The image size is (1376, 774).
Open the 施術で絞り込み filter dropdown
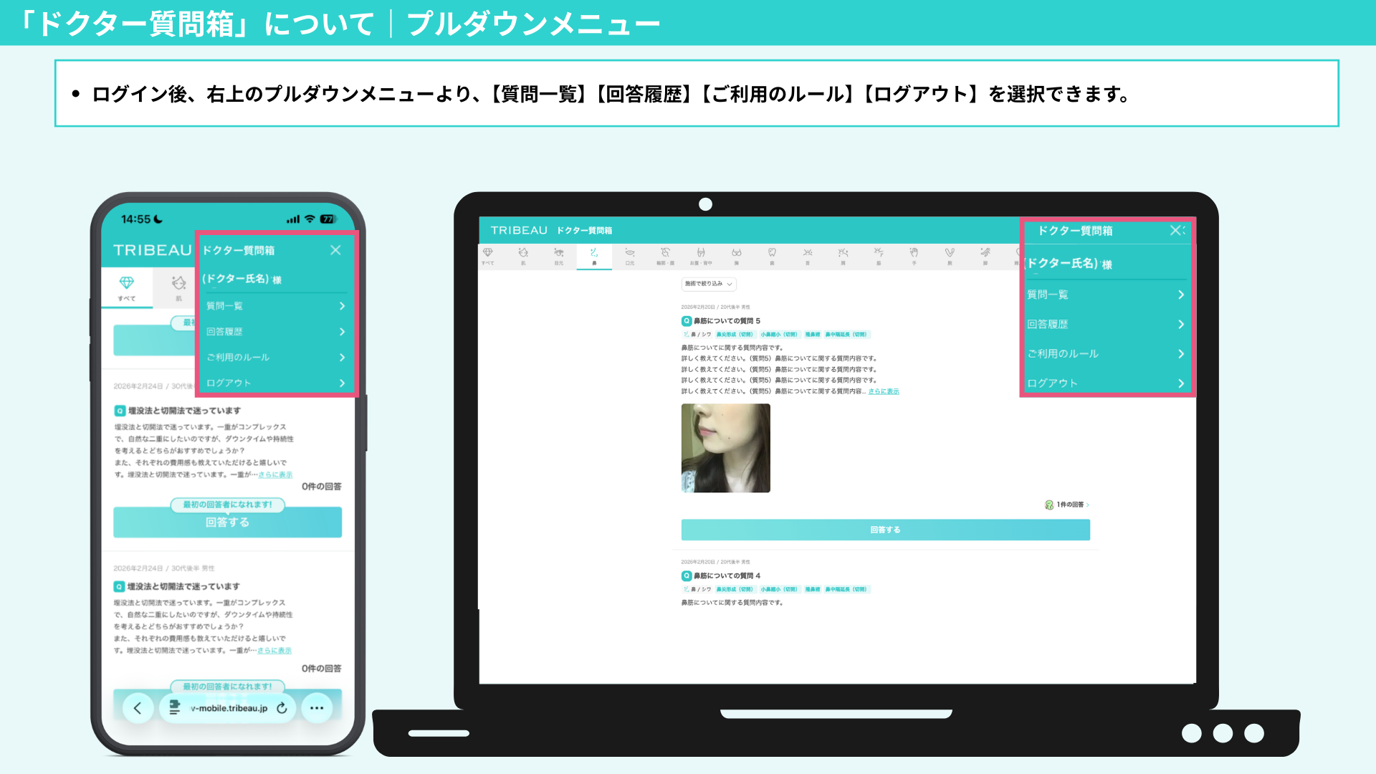pos(708,284)
